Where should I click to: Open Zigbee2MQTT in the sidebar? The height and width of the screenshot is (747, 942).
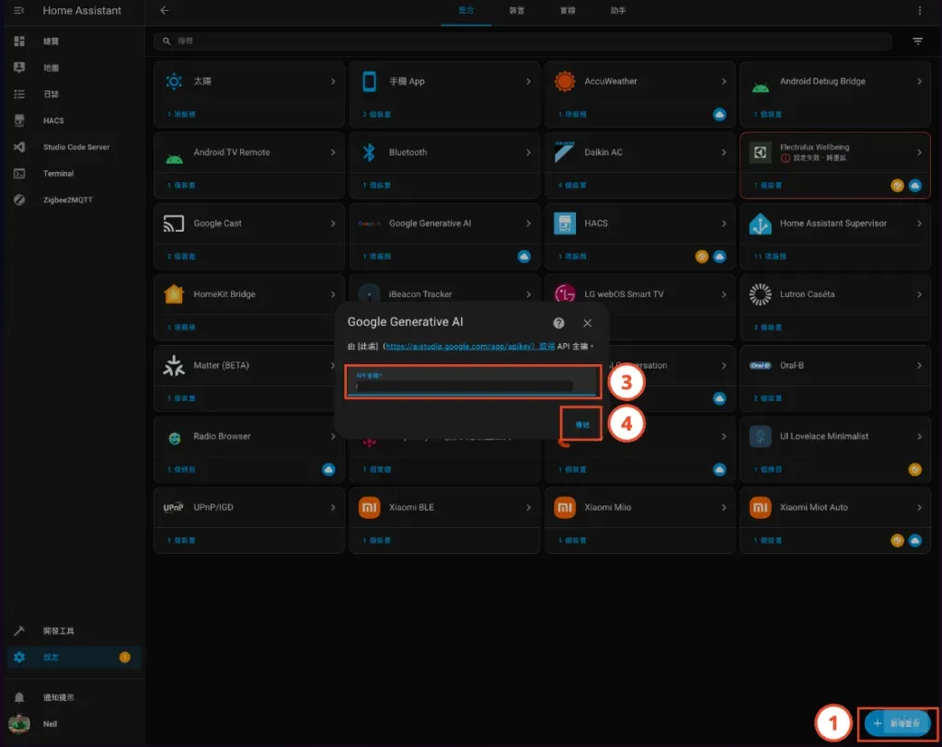(67, 200)
